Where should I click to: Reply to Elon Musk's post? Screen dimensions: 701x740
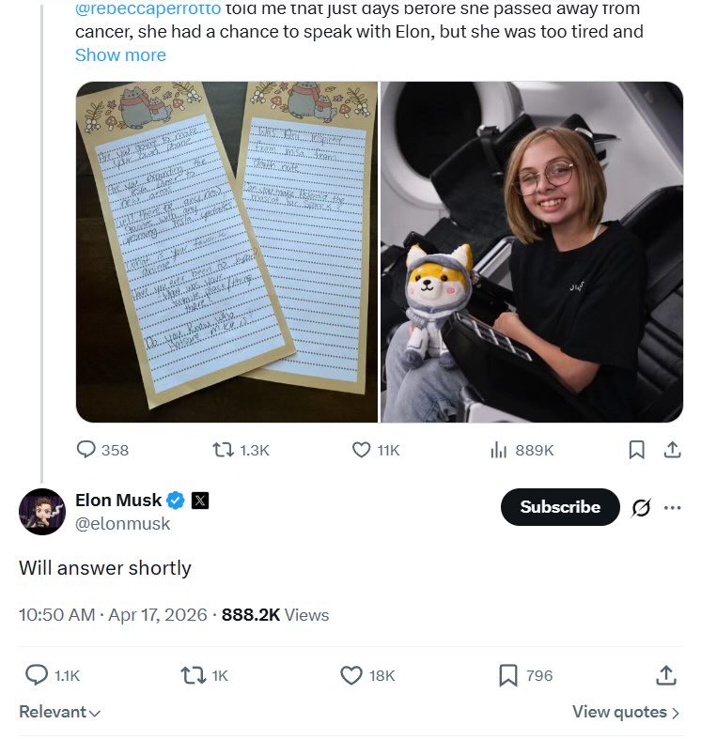[37, 675]
